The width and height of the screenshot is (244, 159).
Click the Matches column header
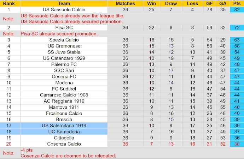point(125,3)
